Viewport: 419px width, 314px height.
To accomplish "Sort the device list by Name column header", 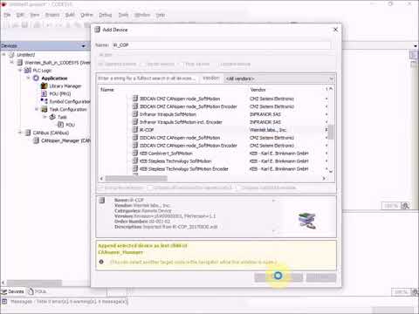I will [x=107, y=90].
